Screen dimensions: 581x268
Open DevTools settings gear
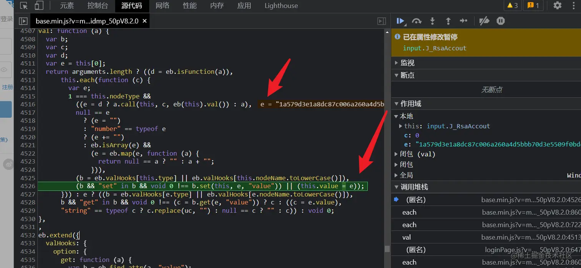557,5
